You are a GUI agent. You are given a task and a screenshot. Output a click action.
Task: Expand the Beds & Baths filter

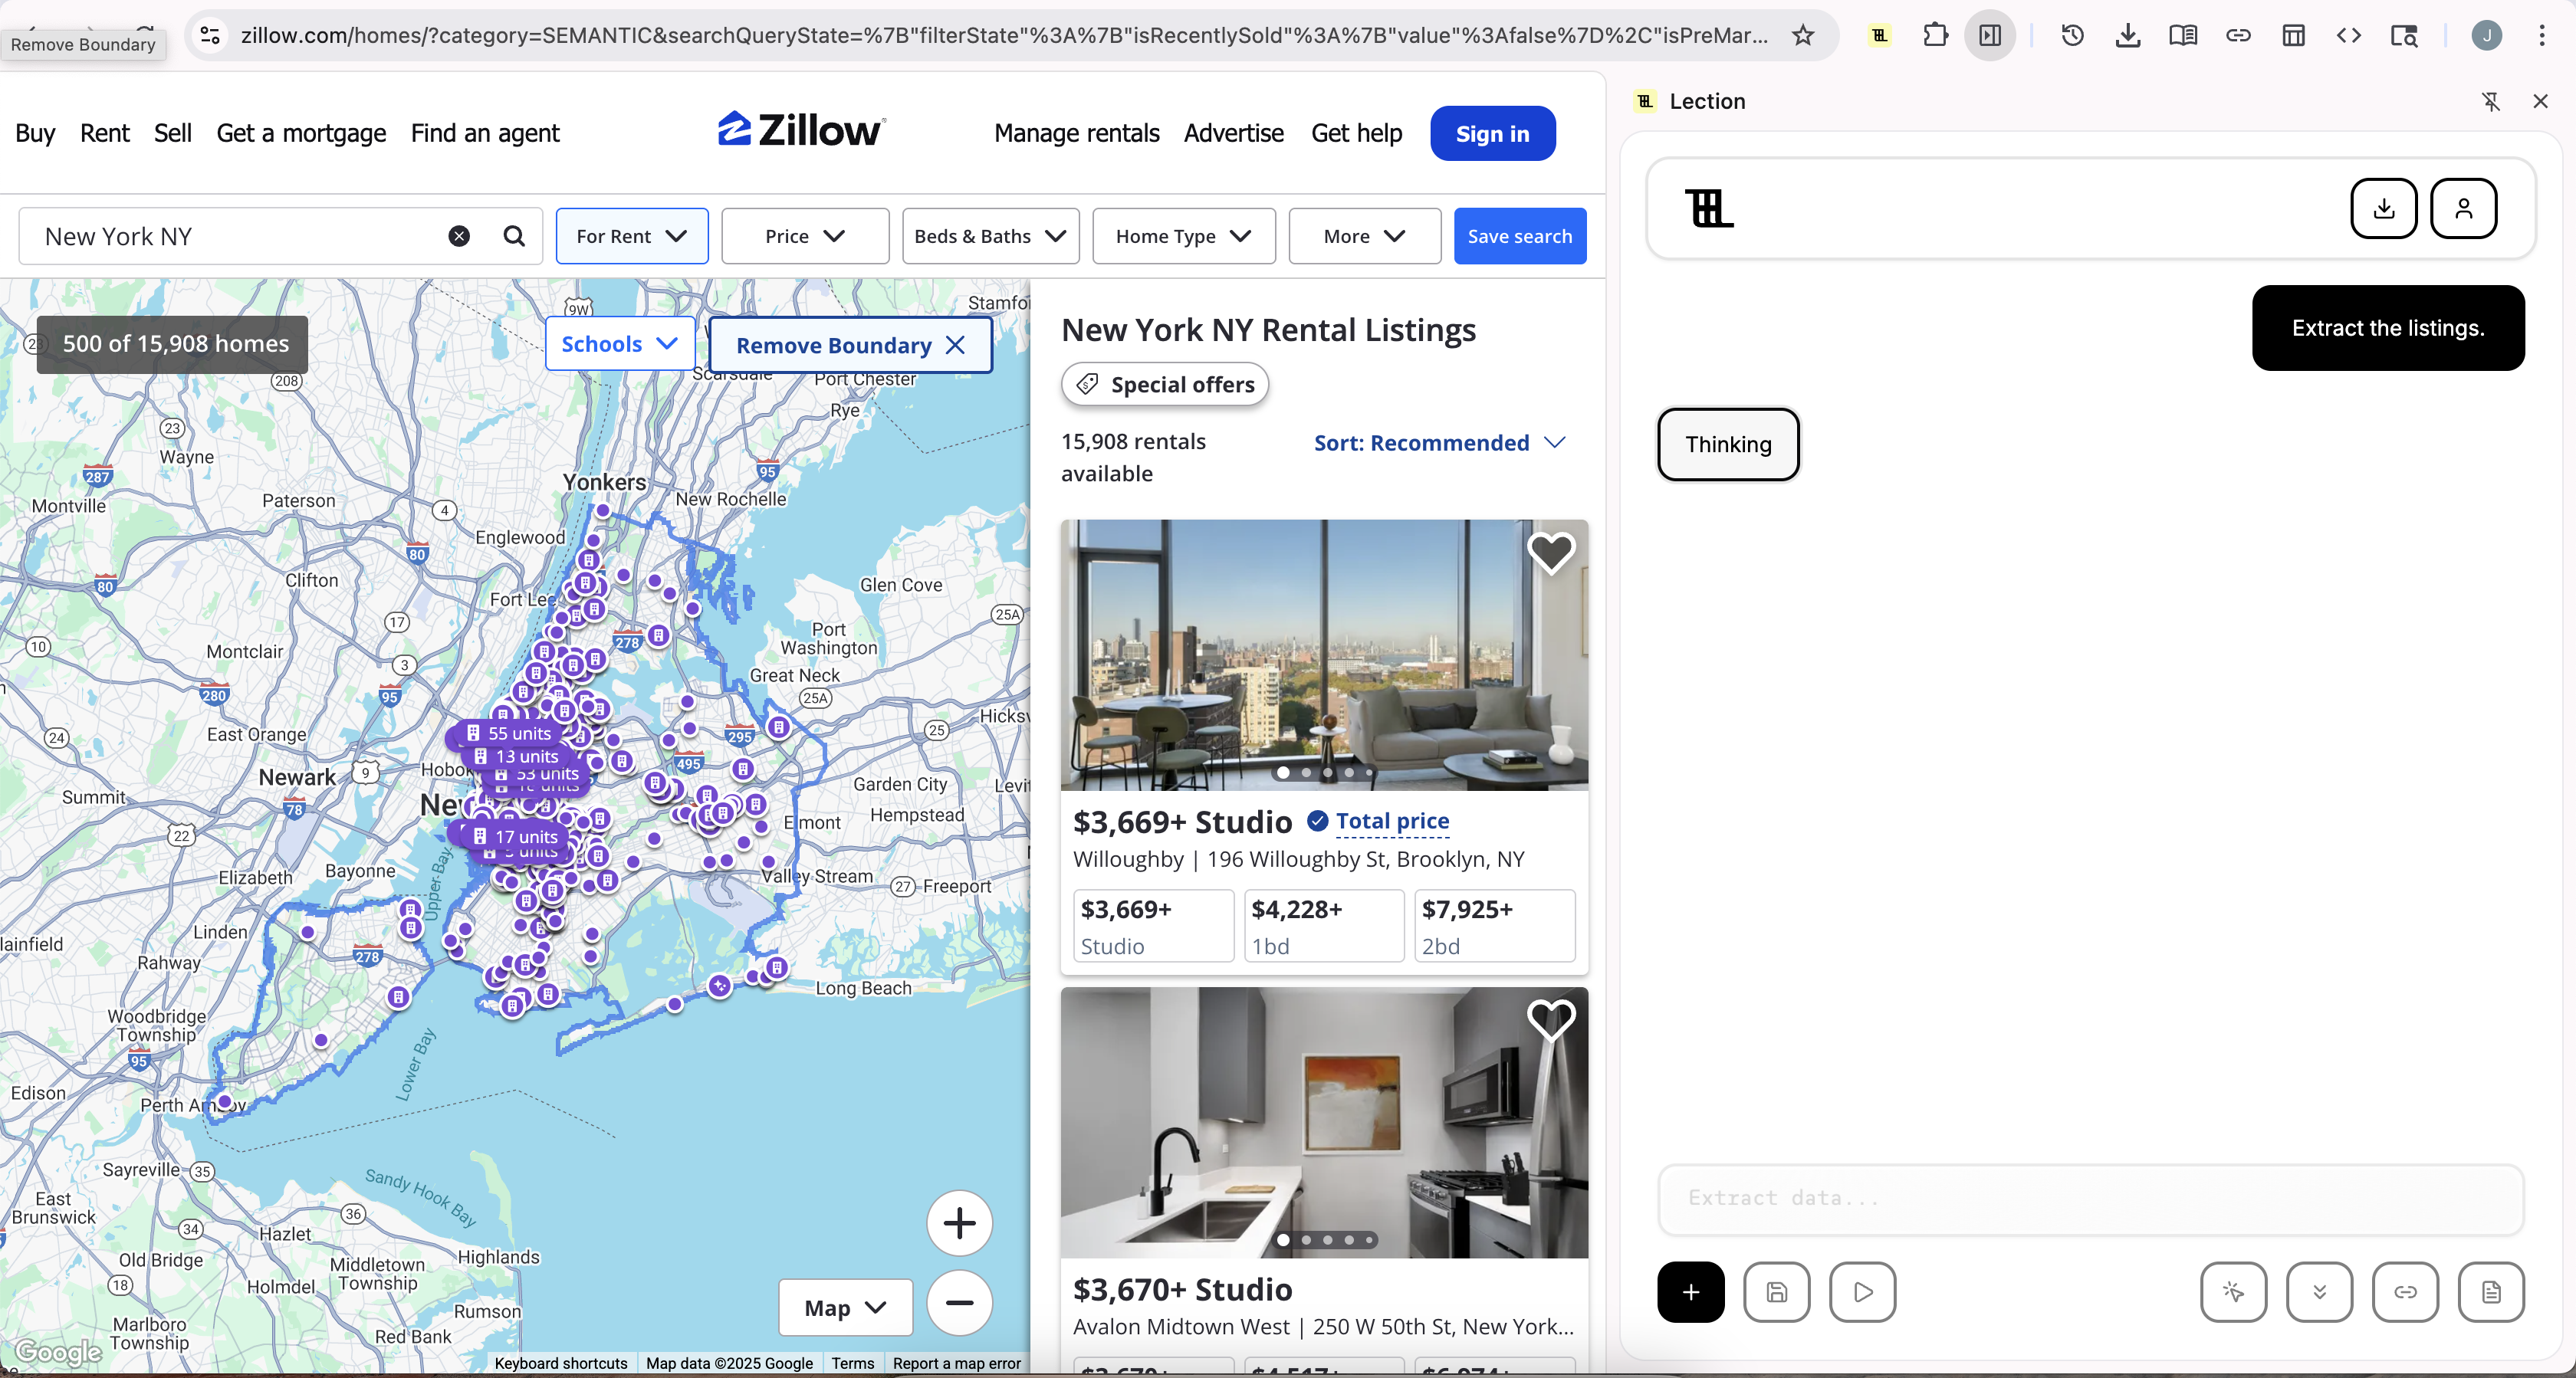coord(990,236)
